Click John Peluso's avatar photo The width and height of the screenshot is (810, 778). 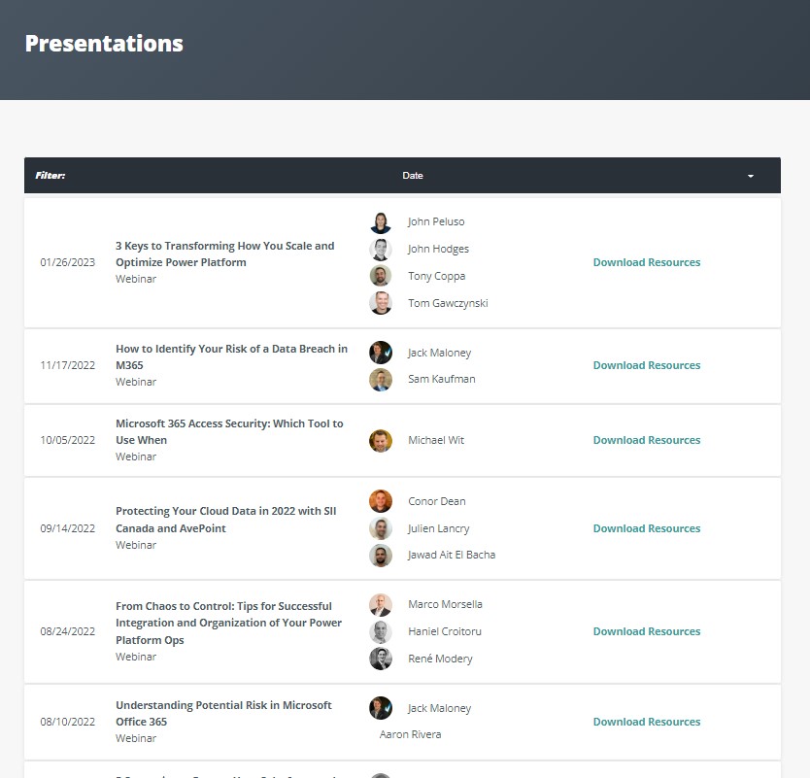coord(381,222)
